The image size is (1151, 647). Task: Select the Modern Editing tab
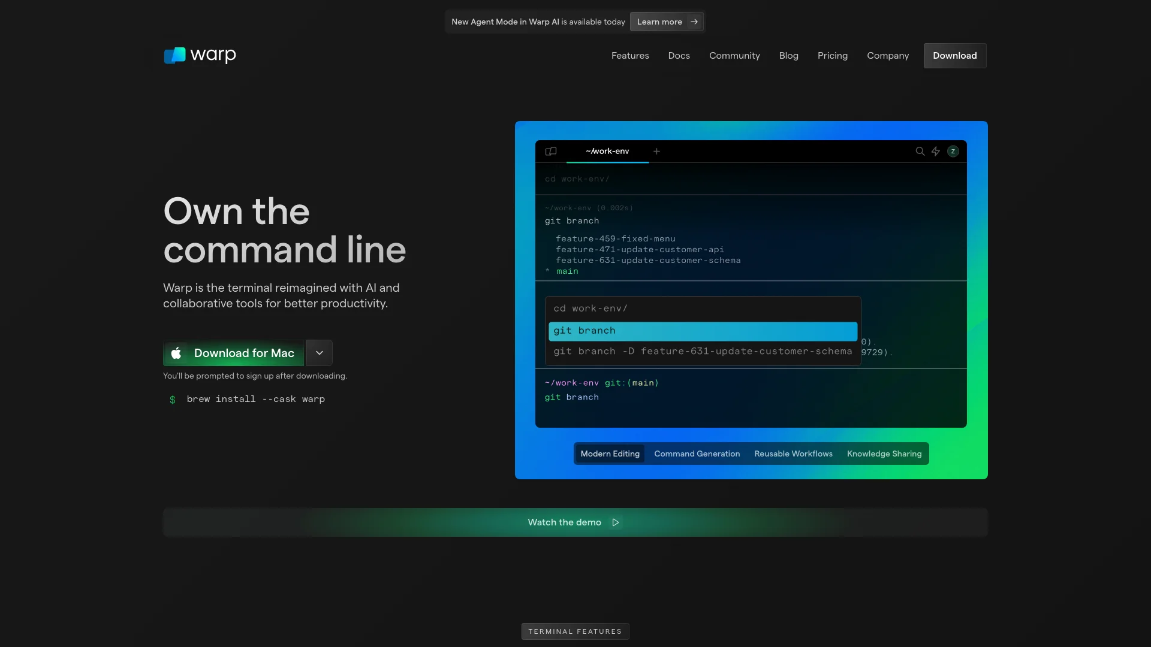pos(610,453)
